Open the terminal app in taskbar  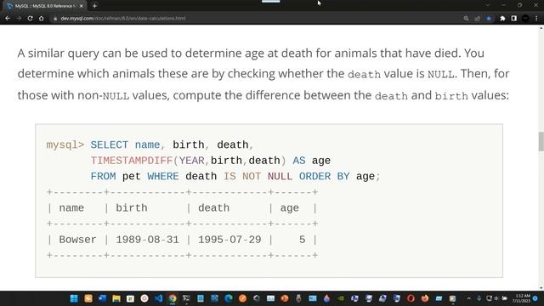pos(186,298)
